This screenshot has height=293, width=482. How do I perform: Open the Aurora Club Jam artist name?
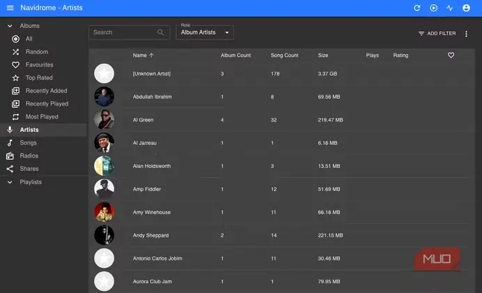[x=152, y=281]
